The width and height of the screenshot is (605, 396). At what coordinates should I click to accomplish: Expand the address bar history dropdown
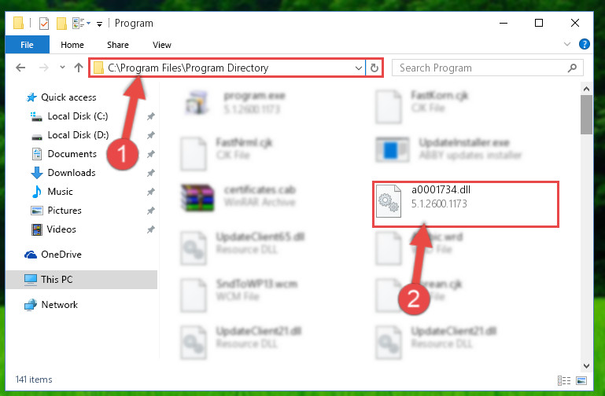point(359,68)
